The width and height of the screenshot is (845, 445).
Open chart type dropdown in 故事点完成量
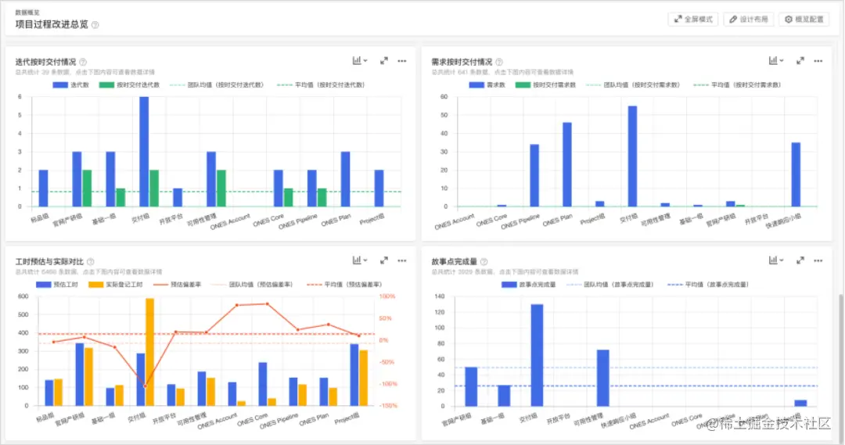(776, 260)
